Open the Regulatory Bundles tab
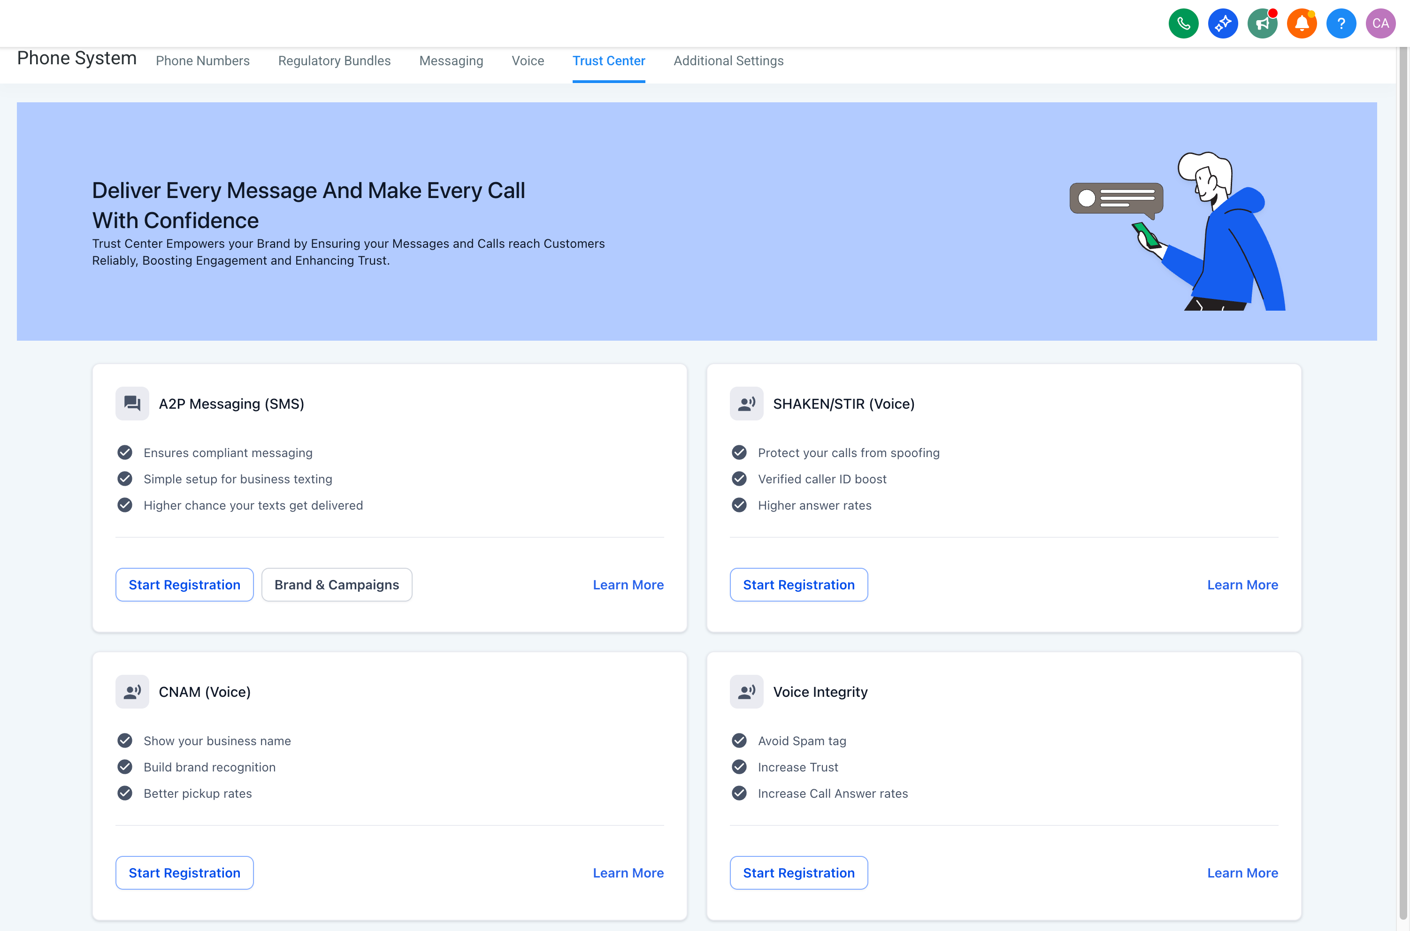Screen dimensions: 1410x931 pyautogui.click(x=334, y=61)
